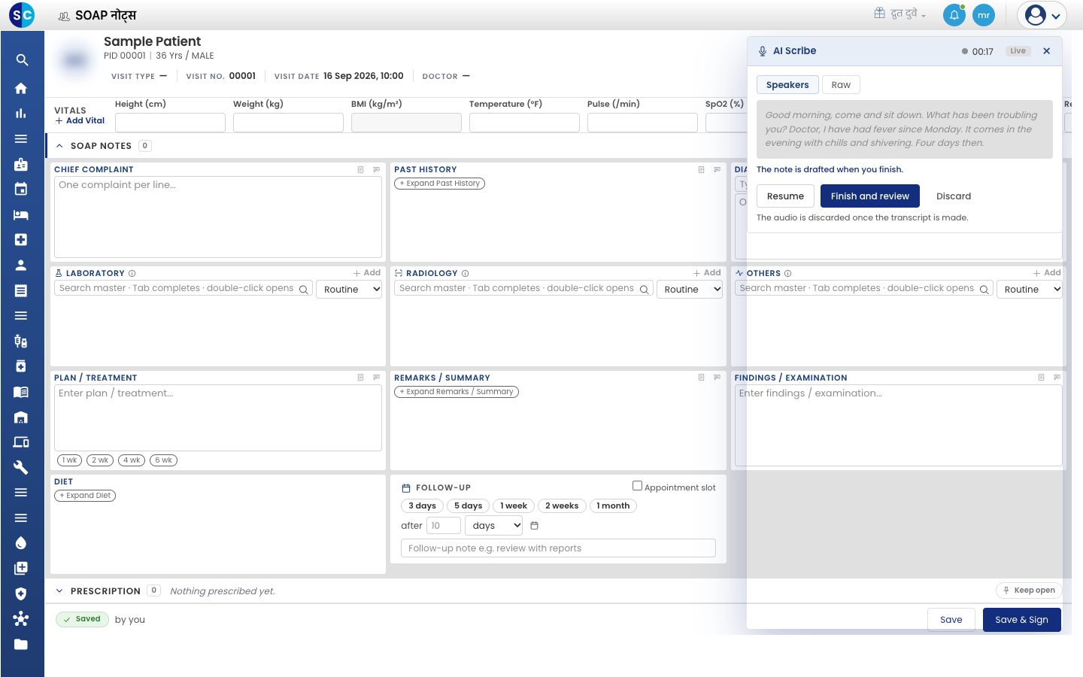
Task: Open the wrench tools icon in sidebar
Action: (x=21, y=467)
